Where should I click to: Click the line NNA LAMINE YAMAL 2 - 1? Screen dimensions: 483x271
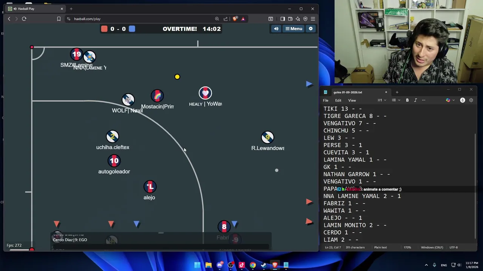pos(362,196)
